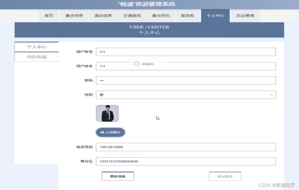The width and height of the screenshot is (299, 190).
Task: Click the smiley icon in the 修改成功 toast
Action: tap(136, 64)
